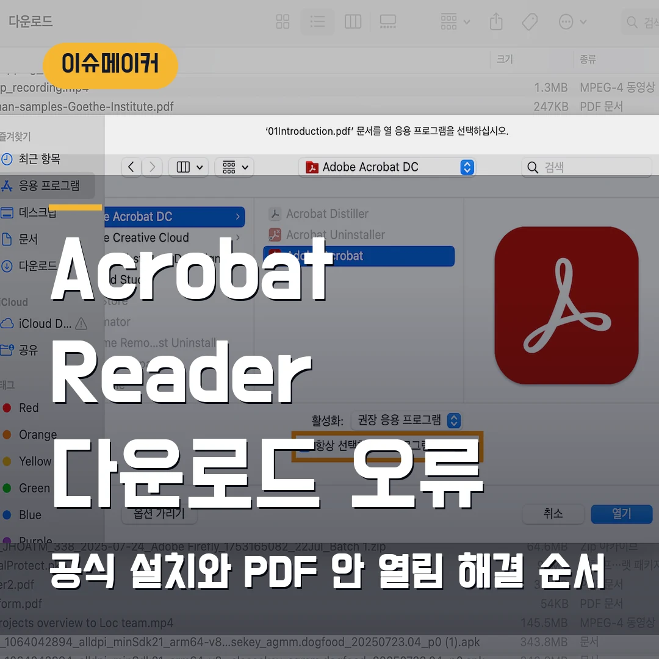Select the Acrobat DC folder row
Viewport: 659px width, 659px height.
coord(174,217)
